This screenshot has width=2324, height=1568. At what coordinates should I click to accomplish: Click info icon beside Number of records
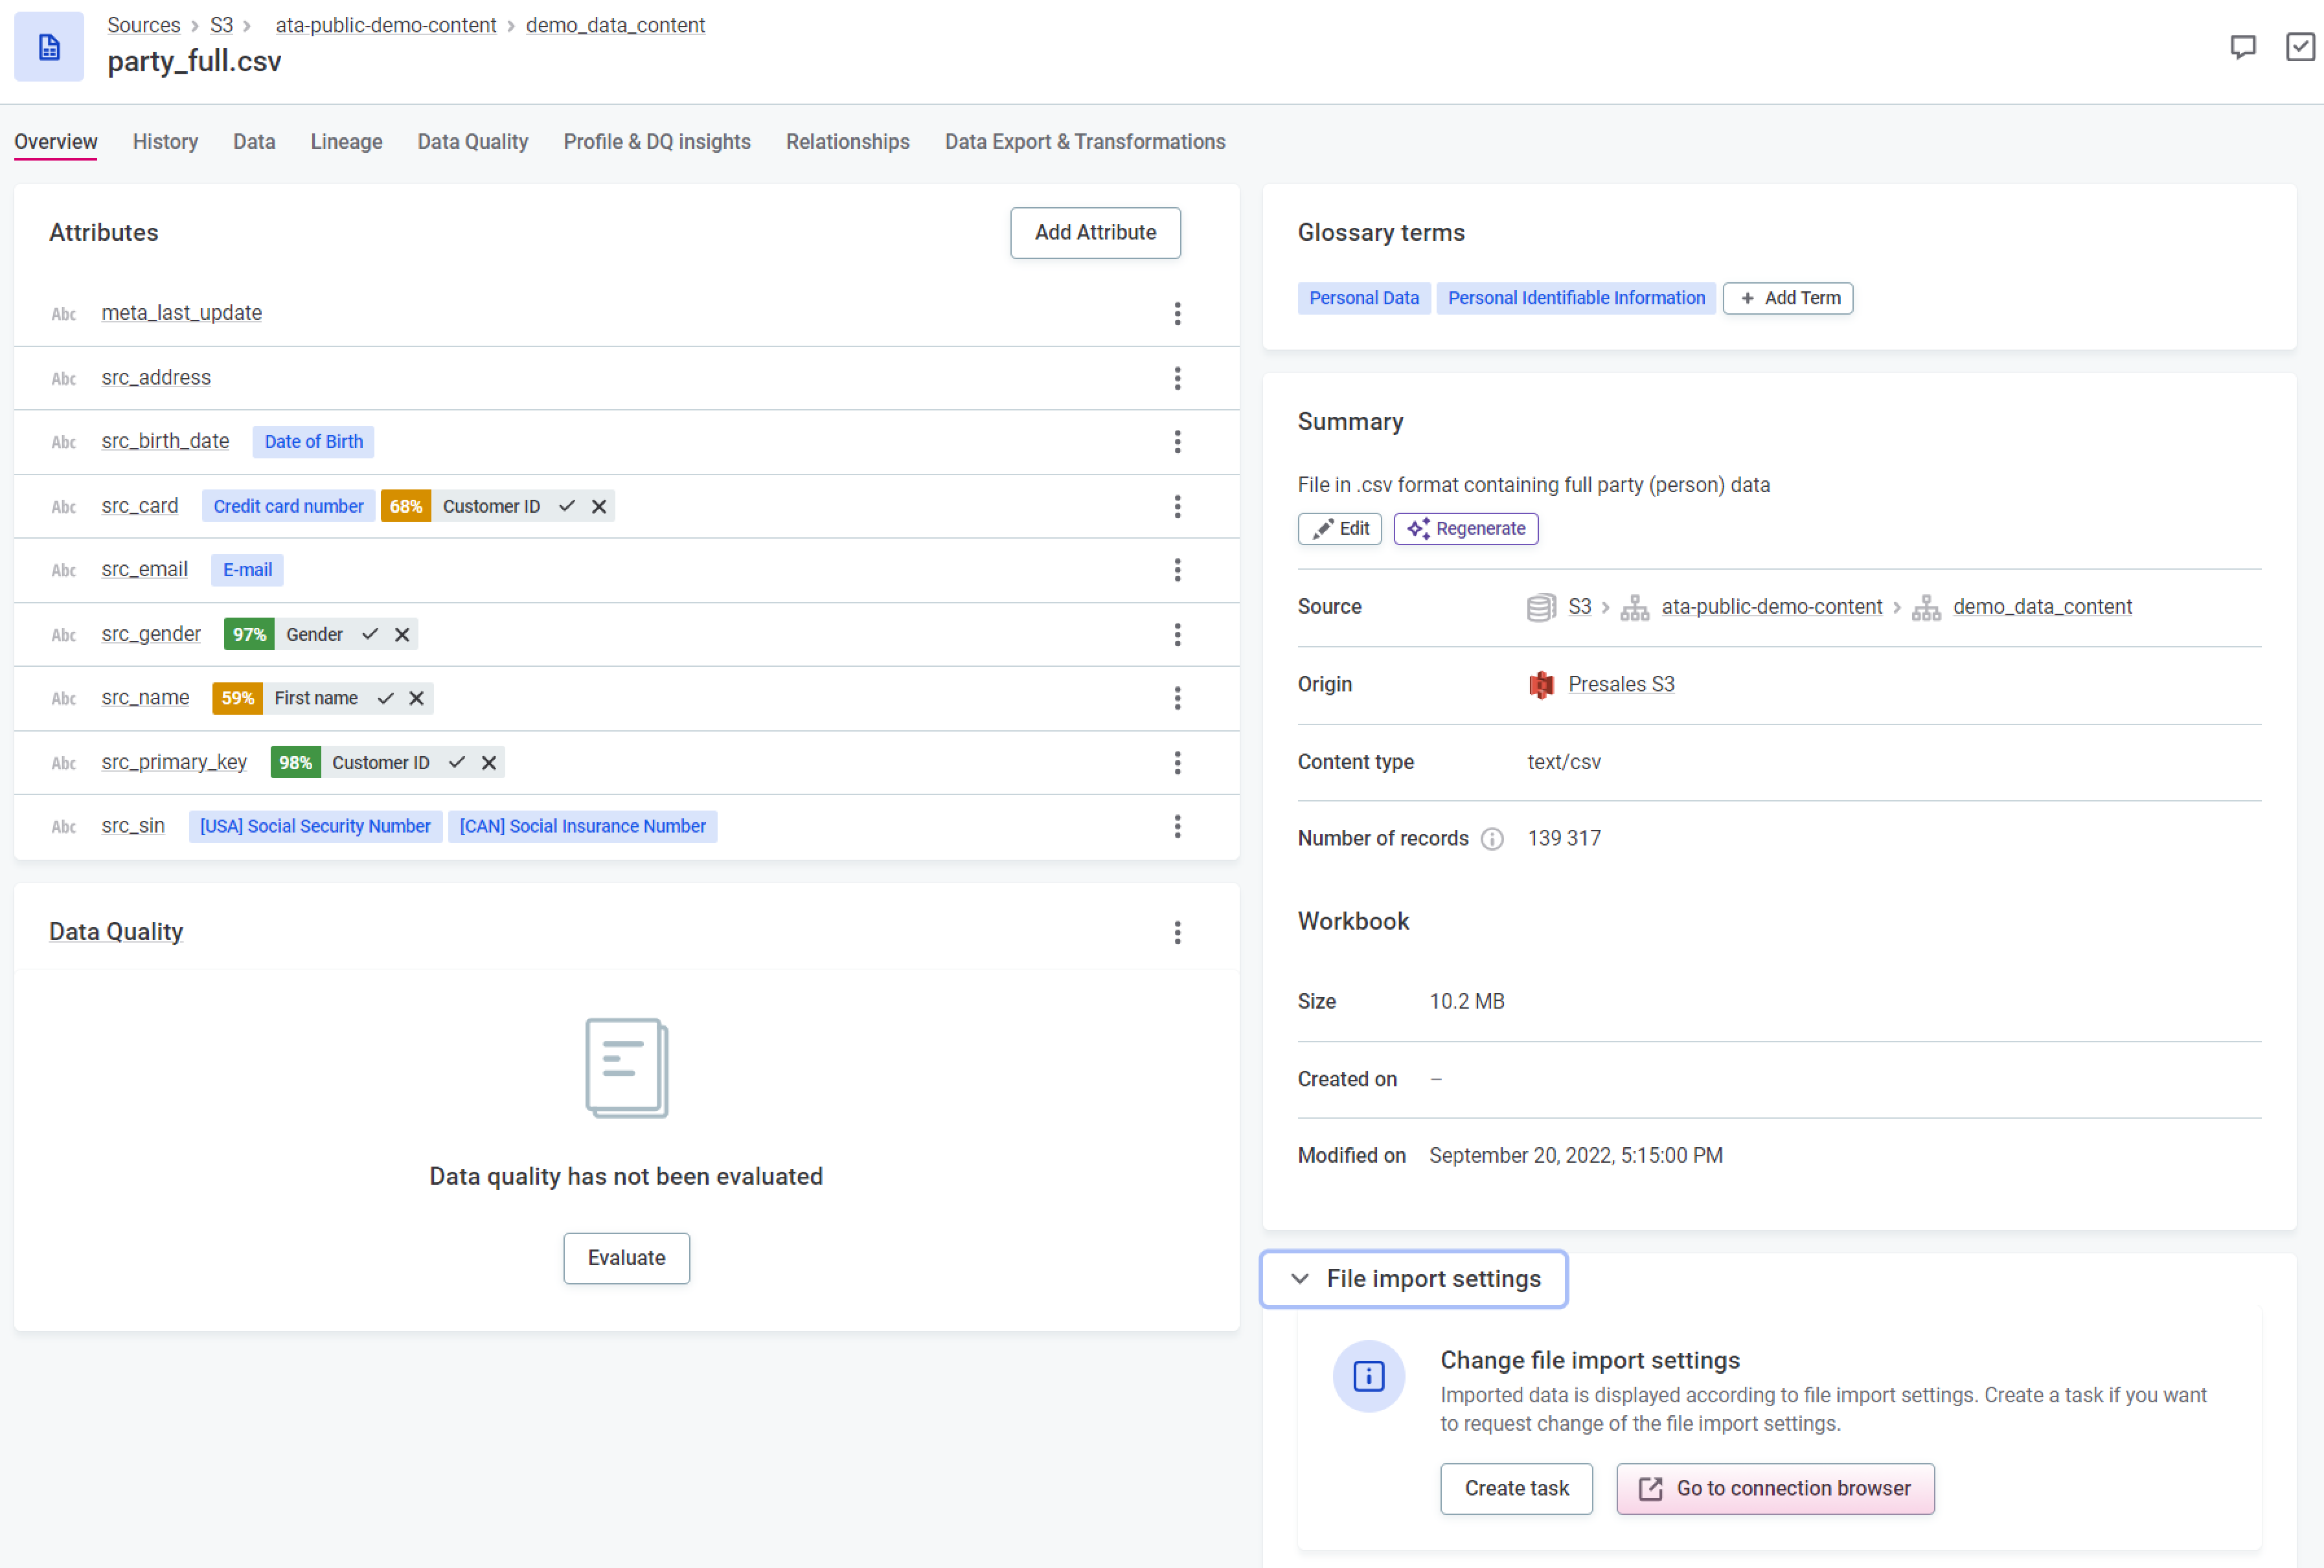pos(1491,838)
